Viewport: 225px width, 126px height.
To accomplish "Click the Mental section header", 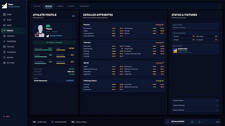I will coord(123,63).
